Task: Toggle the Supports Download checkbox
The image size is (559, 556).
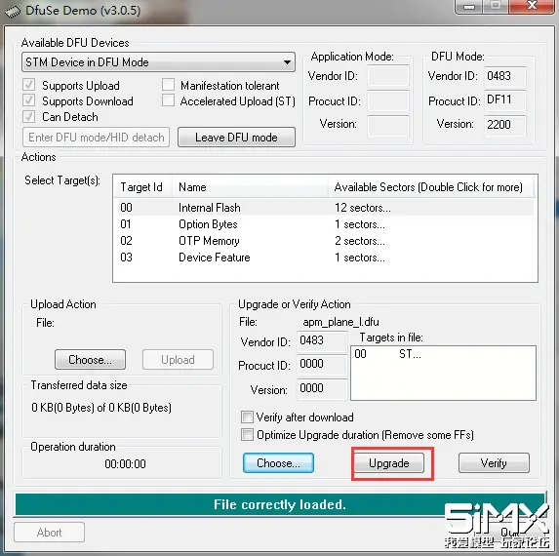Action: 29,100
